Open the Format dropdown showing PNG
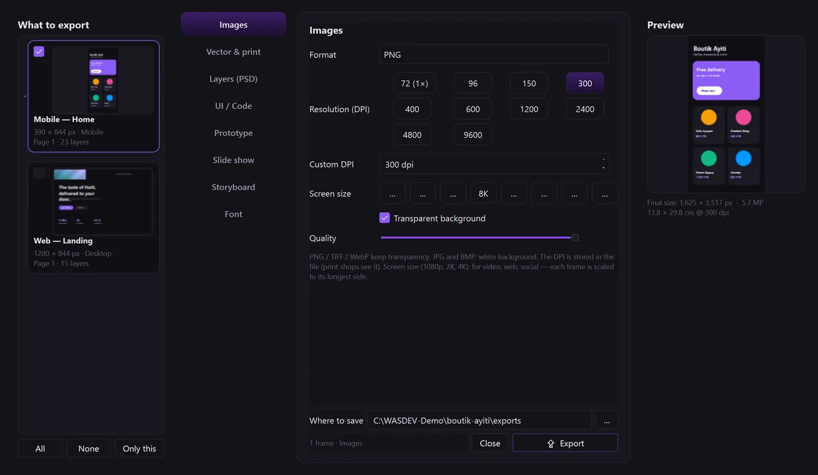818x475 pixels. pos(493,55)
